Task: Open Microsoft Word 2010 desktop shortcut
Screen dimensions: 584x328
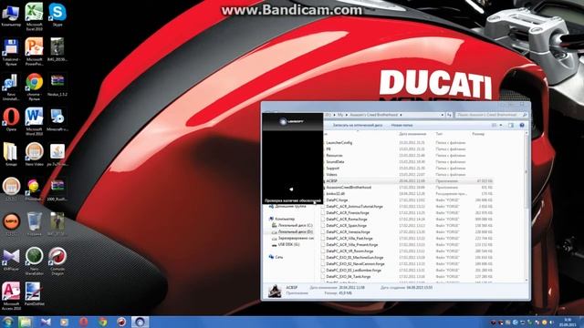Action: click(x=34, y=120)
